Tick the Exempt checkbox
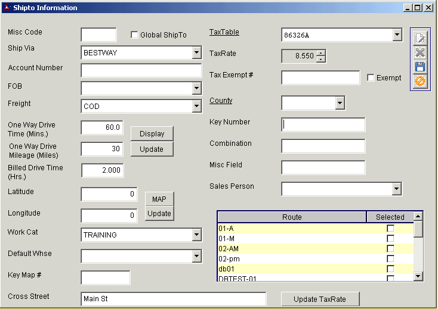 coord(371,78)
